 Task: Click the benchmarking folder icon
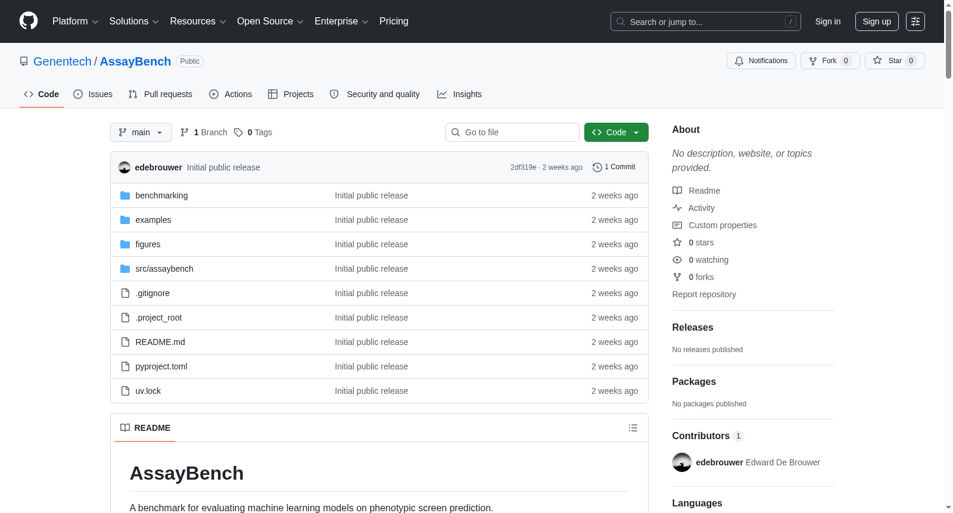(x=125, y=195)
